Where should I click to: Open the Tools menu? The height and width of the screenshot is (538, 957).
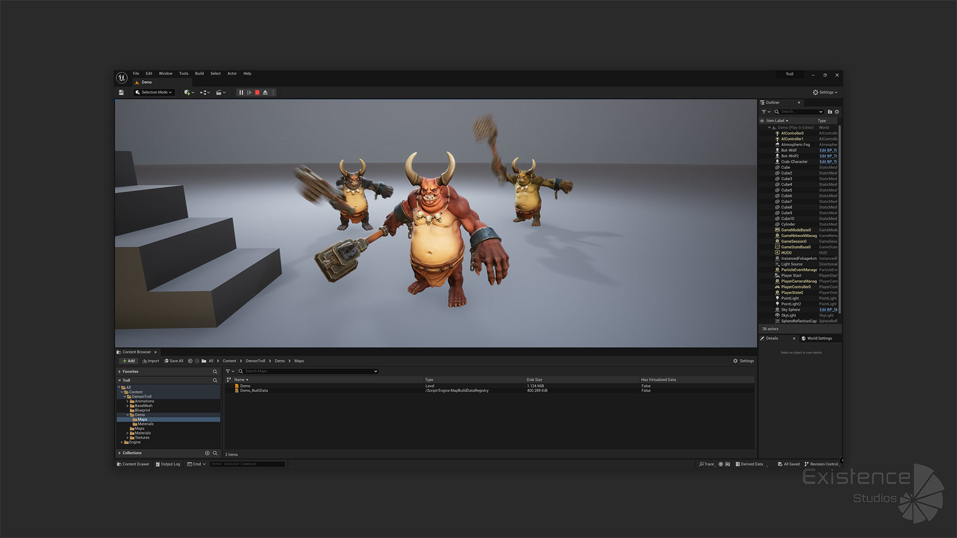tap(184, 74)
